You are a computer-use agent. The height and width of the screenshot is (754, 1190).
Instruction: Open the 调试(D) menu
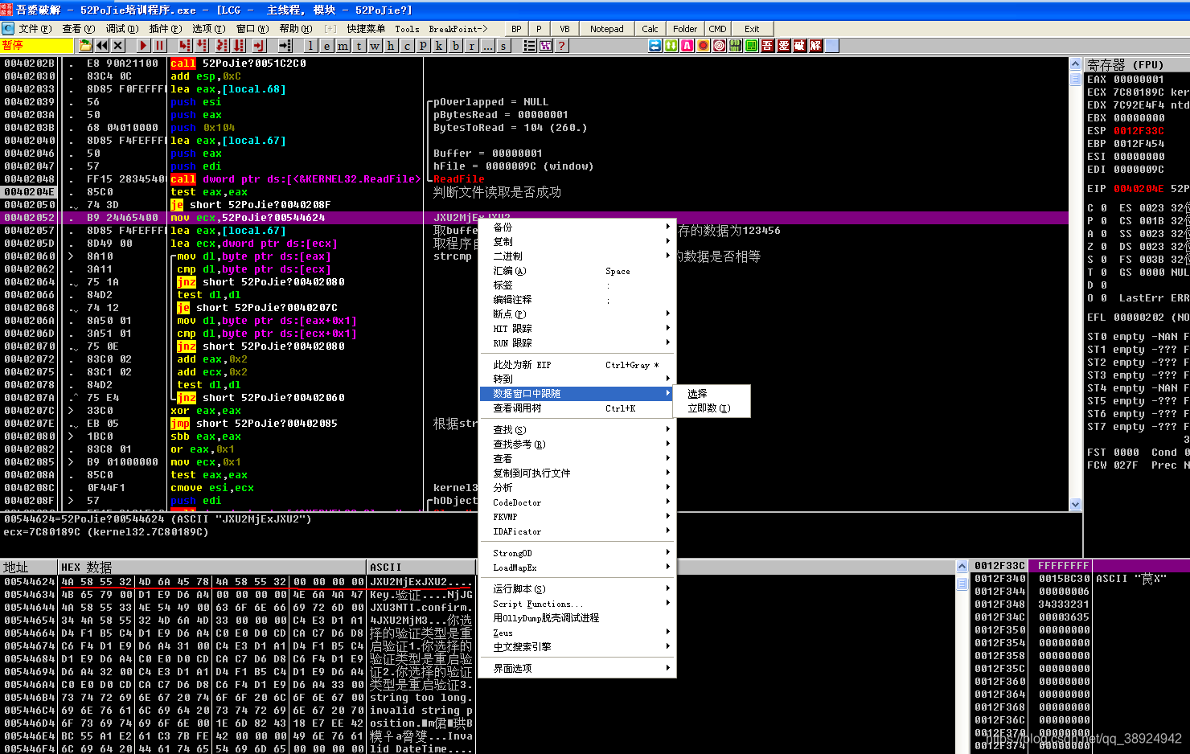pyautogui.click(x=121, y=28)
